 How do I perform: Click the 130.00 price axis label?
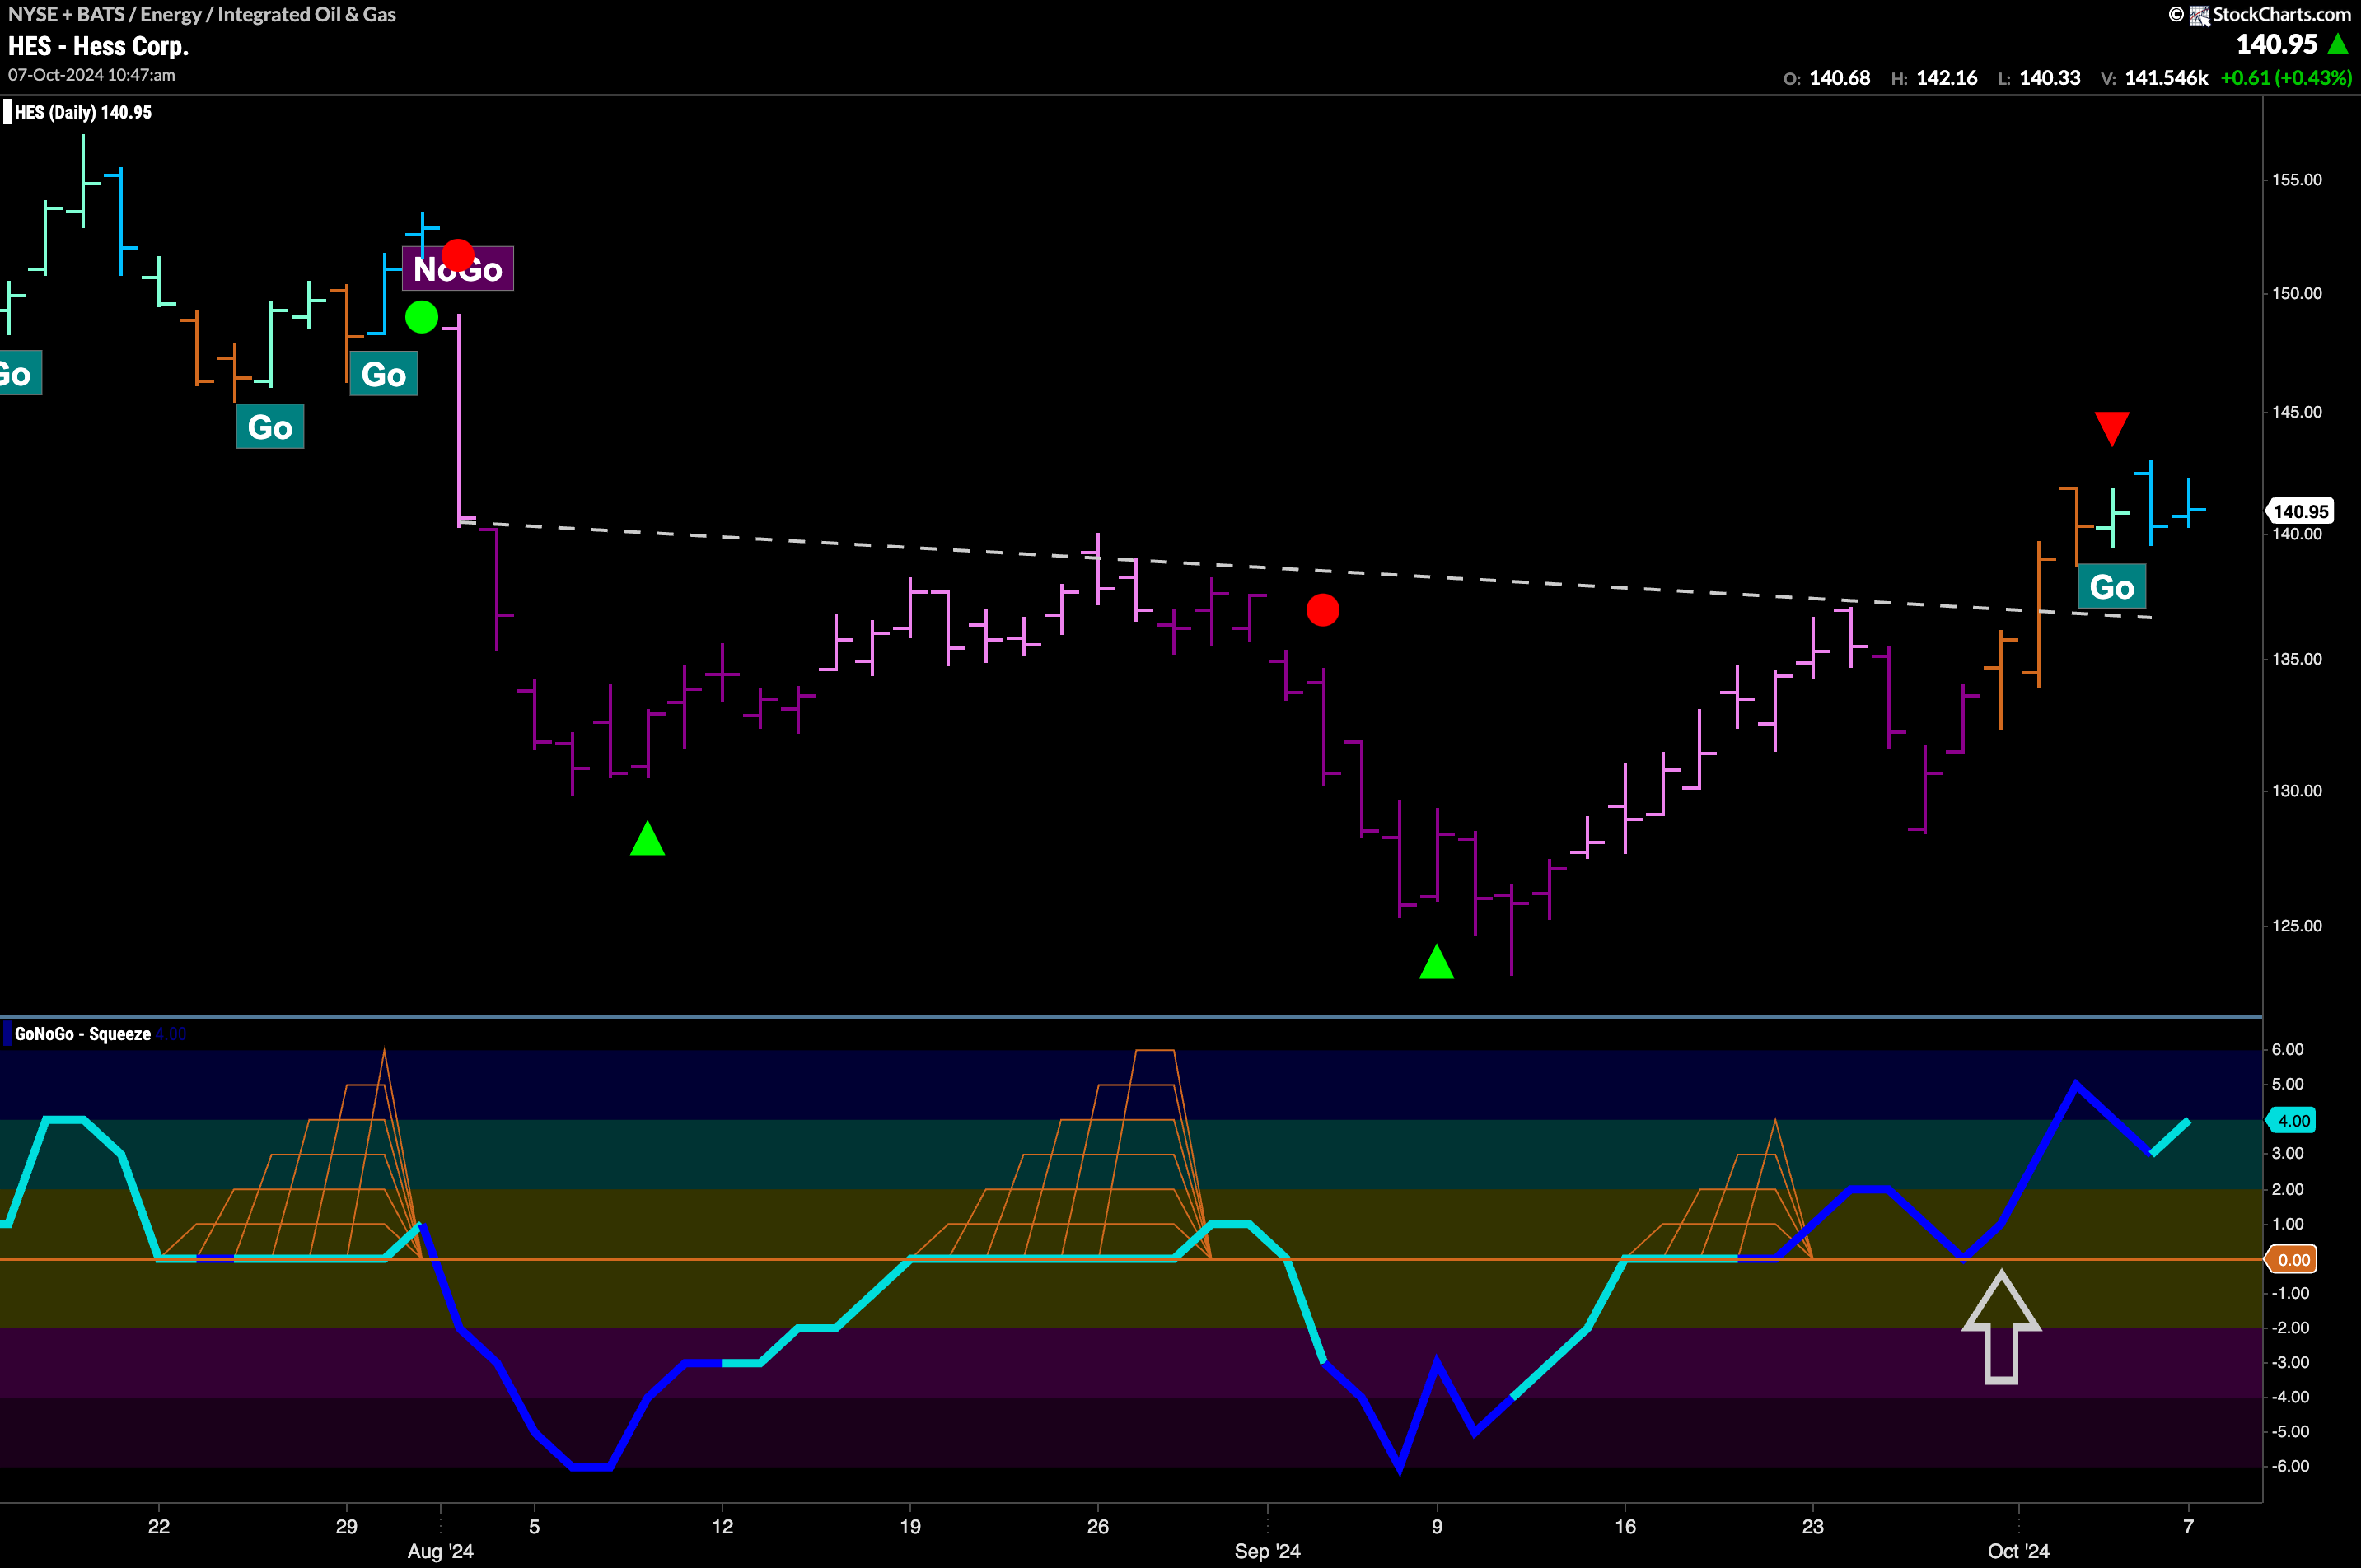click(x=2297, y=791)
